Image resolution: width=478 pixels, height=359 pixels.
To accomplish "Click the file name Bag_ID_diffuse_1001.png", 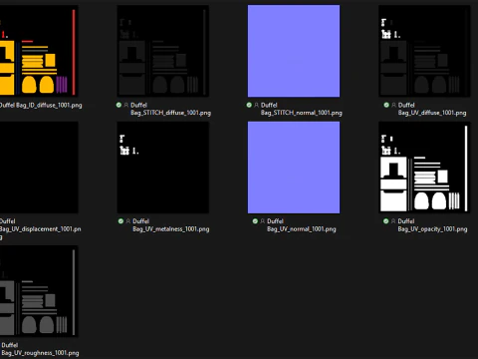I will tap(41, 105).
